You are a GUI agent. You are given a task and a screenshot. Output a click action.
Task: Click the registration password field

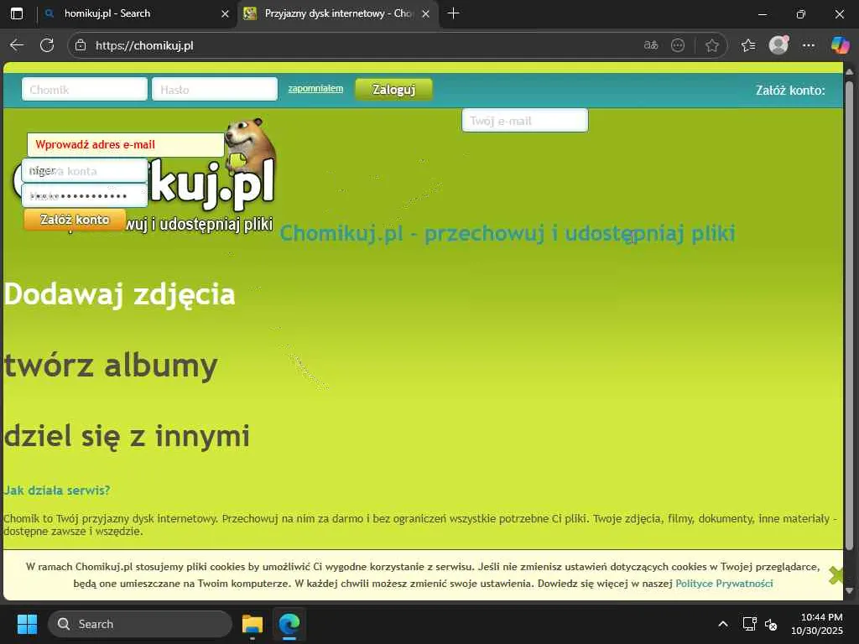pos(85,195)
